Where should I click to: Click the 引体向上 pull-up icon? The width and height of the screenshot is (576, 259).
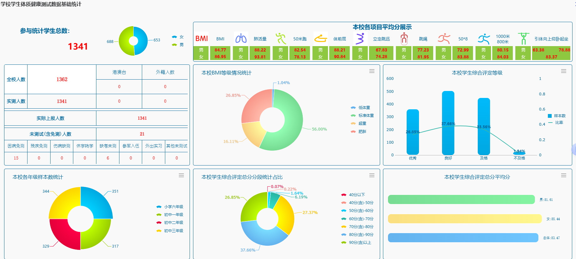coord(523,39)
